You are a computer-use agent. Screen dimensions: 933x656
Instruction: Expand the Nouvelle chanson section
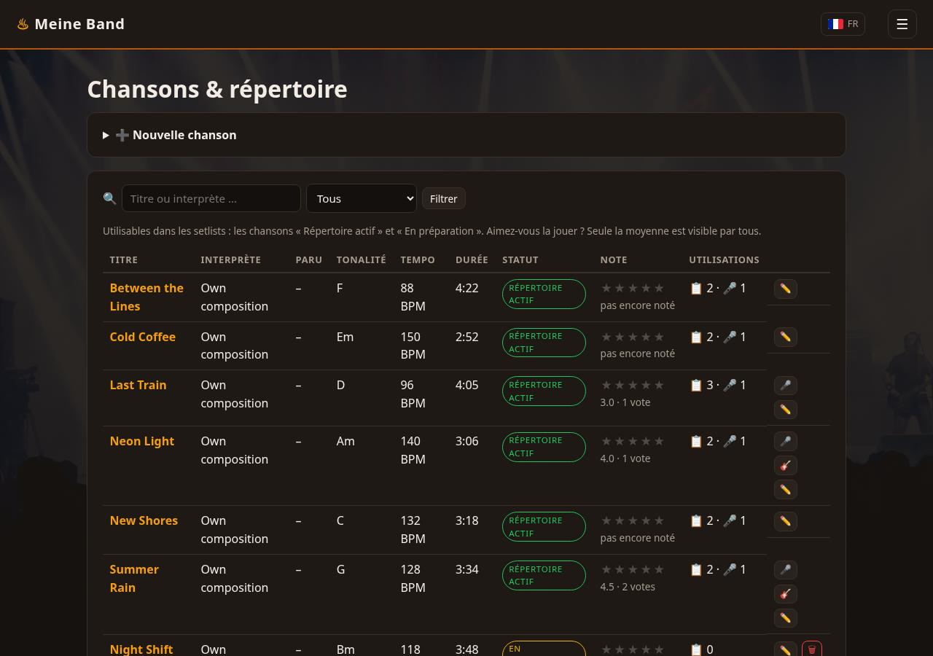tap(466, 135)
